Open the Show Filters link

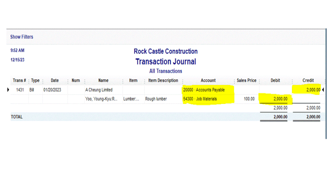pos(22,37)
